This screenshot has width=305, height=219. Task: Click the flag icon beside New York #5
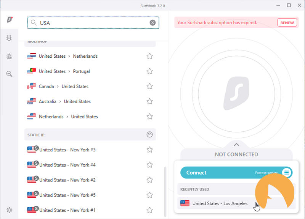point(32,195)
